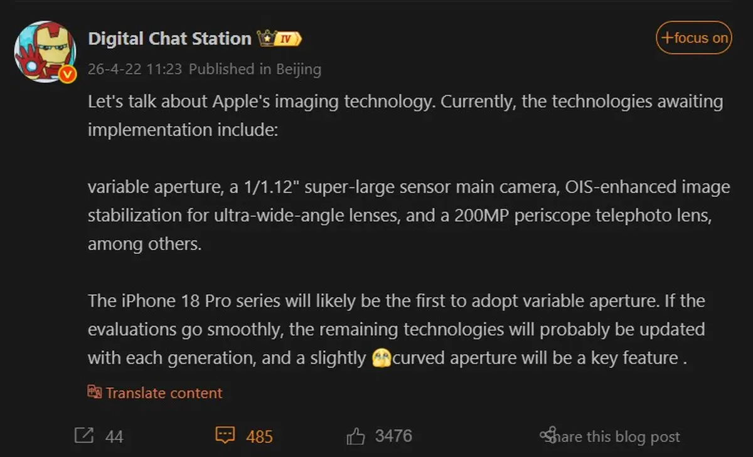Open comments by clicking '485'

click(x=259, y=436)
